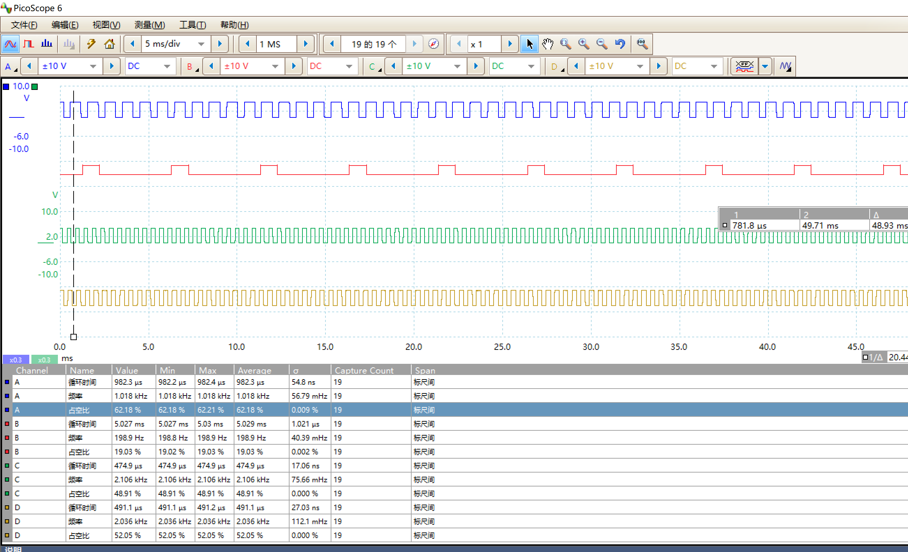Open the 5 ms/div timebase dropdown
Image resolution: width=908 pixels, height=552 pixels.
click(x=201, y=44)
